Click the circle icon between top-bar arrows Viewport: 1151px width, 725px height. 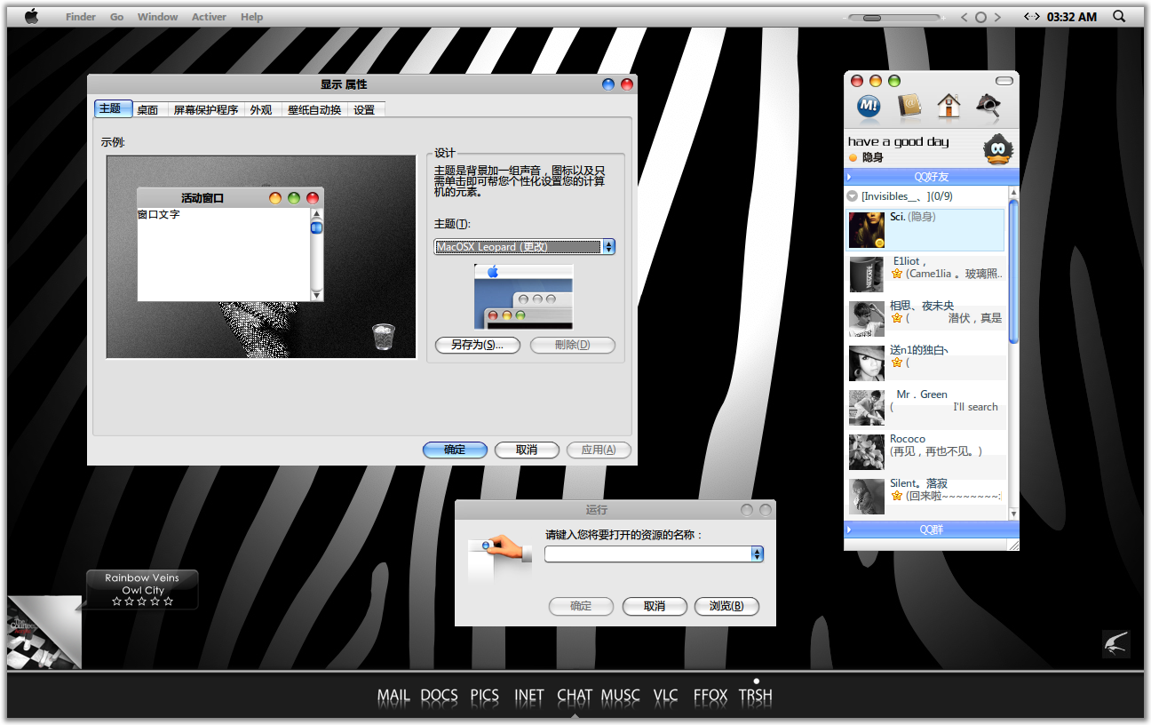click(x=980, y=17)
